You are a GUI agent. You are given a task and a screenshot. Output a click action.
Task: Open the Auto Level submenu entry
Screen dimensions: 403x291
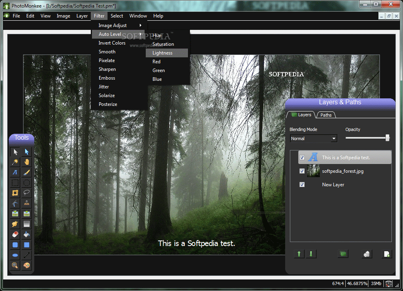[x=118, y=34]
